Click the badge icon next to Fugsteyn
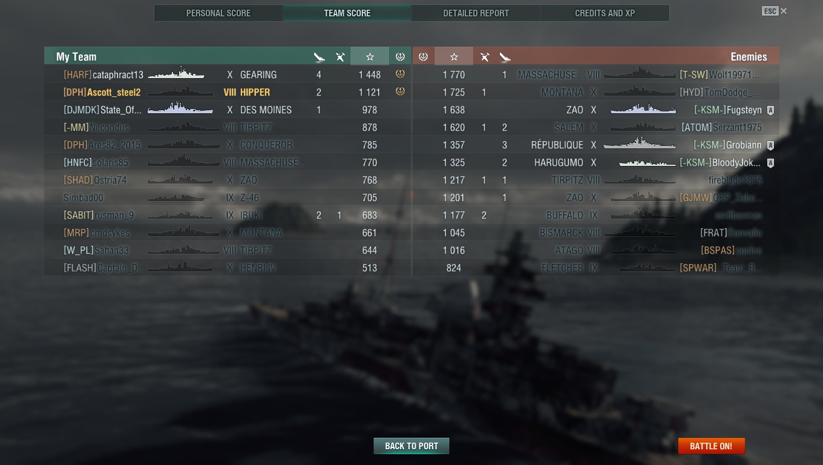Image resolution: width=823 pixels, height=465 pixels. click(x=770, y=110)
